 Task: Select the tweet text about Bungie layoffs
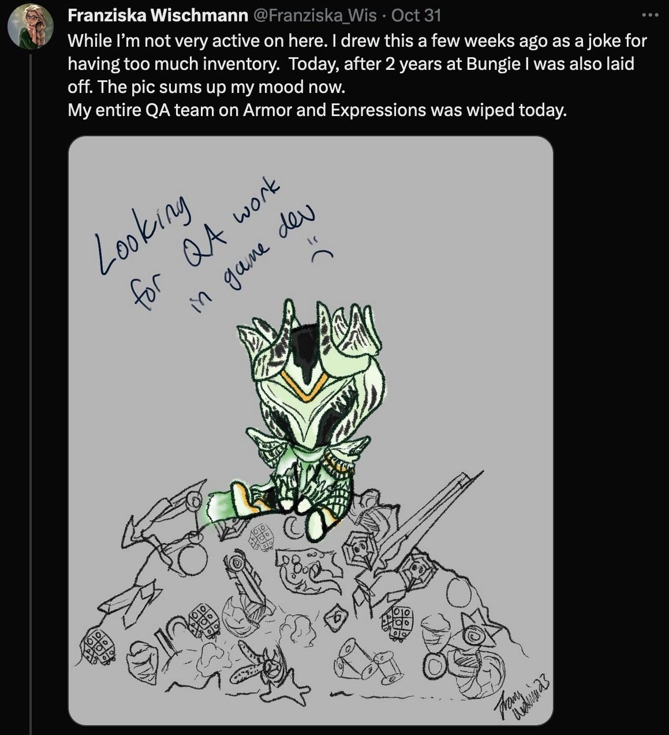point(357,75)
